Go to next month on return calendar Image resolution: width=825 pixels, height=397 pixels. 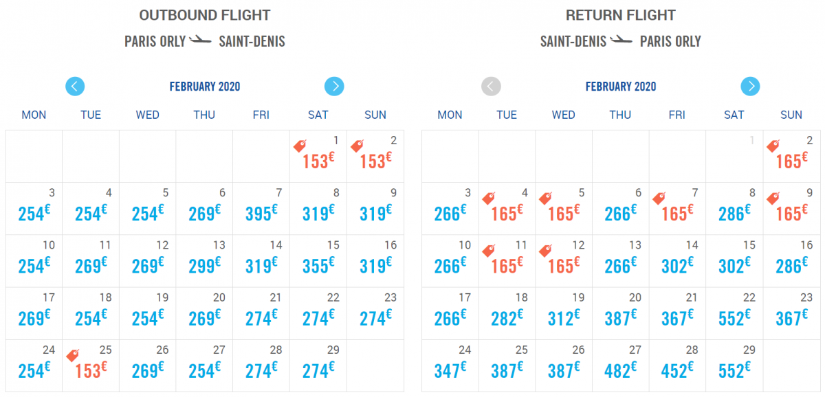coord(750,87)
